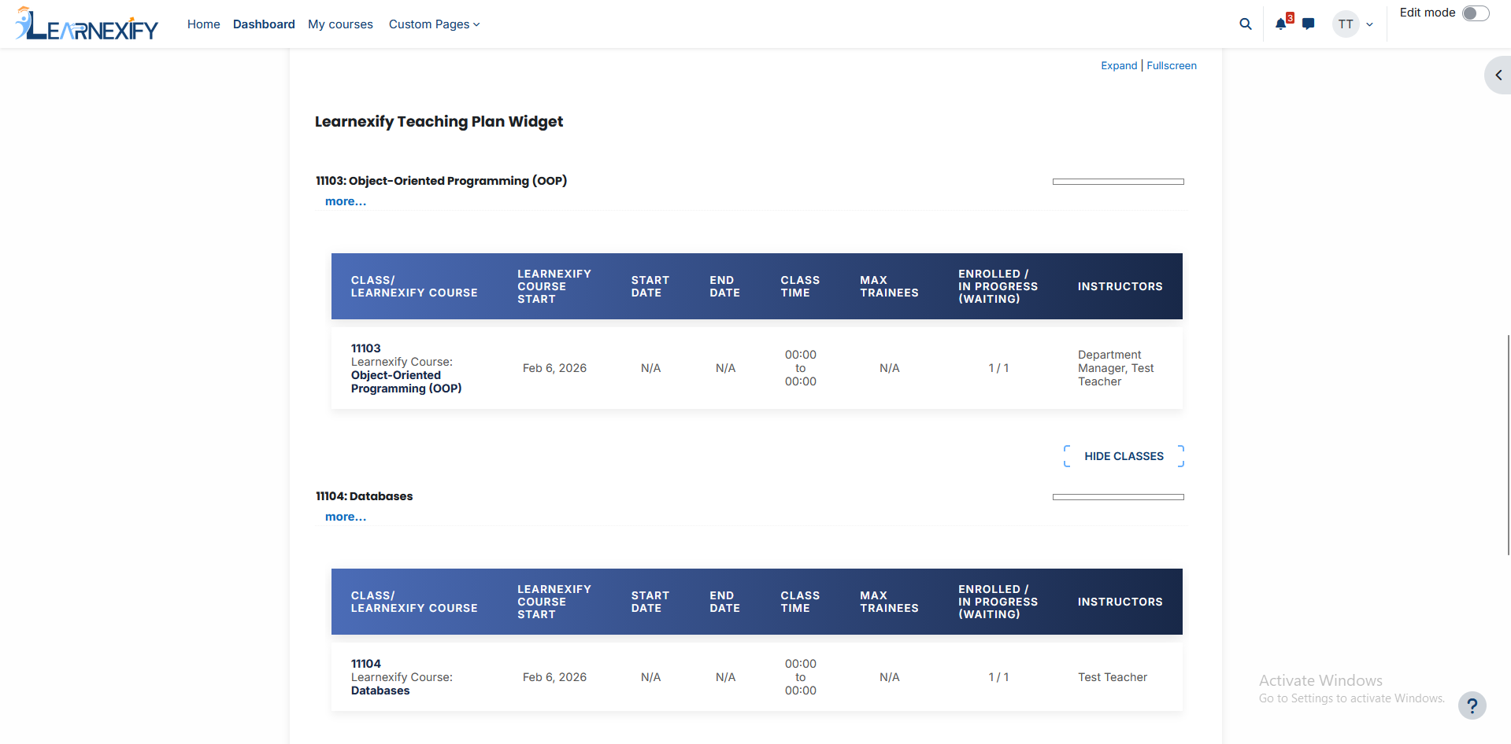The height and width of the screenshot is (744, 1511).
Task: Click the Learnexify logo
Action: click(87, 24)
